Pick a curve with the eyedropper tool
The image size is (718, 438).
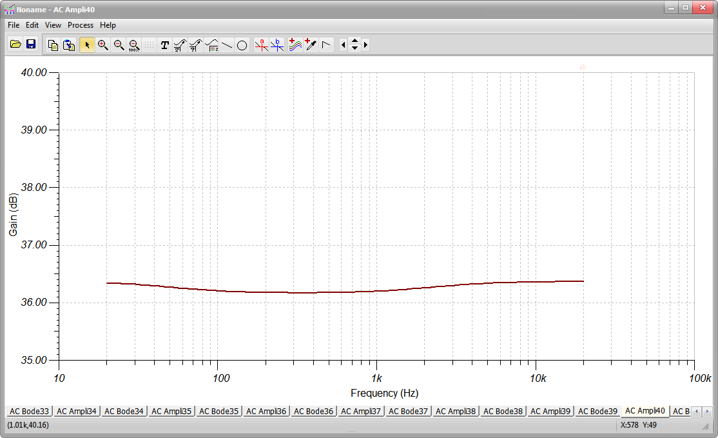(x=311, y=45)
